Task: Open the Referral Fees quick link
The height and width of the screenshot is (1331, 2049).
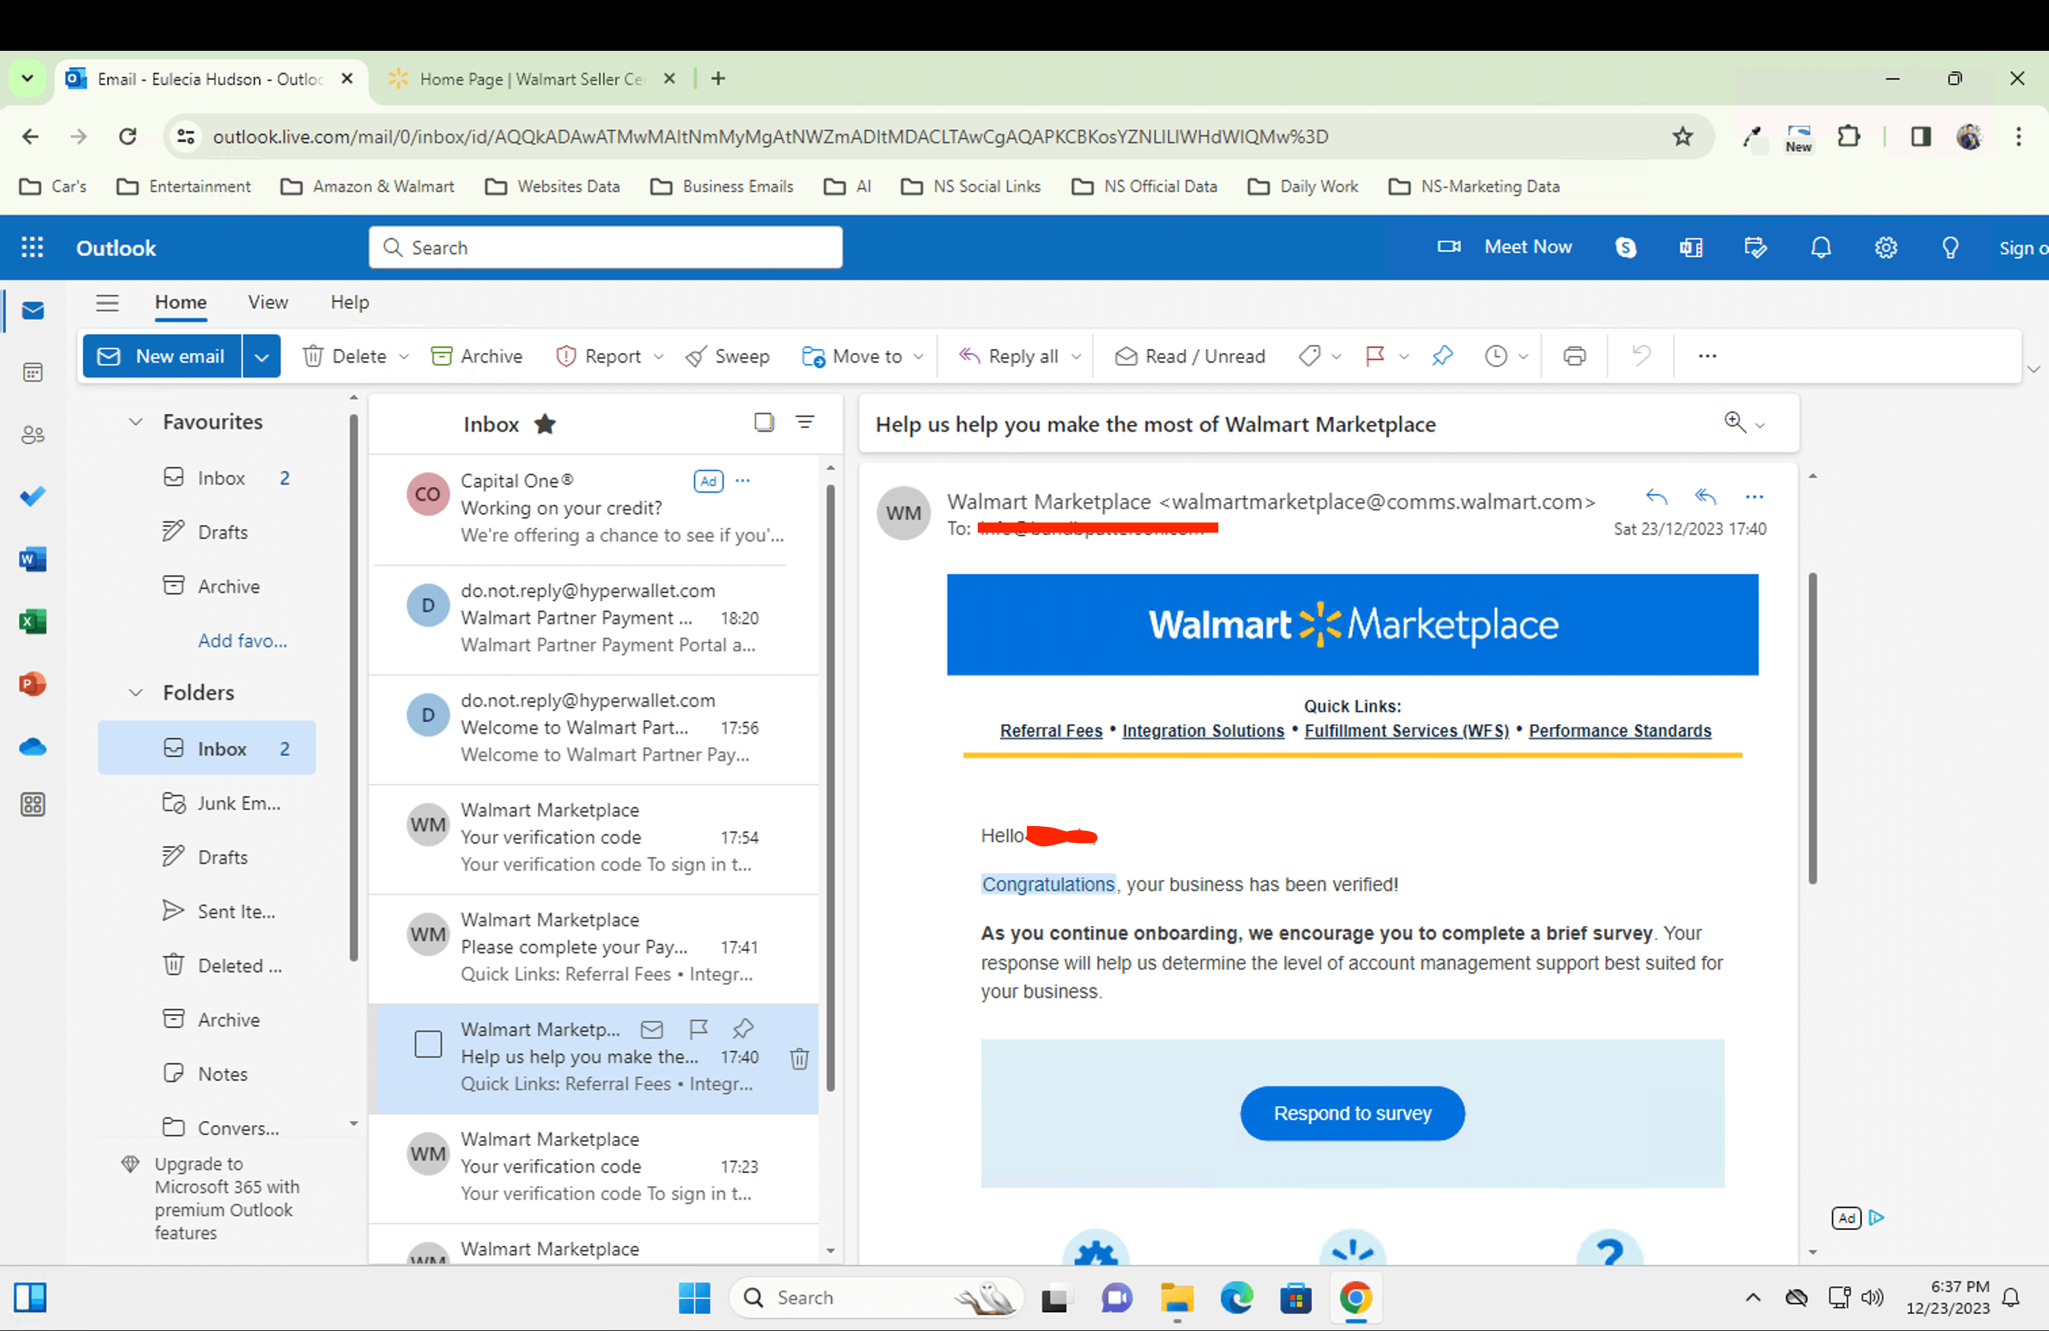Action: point(1050,731)
